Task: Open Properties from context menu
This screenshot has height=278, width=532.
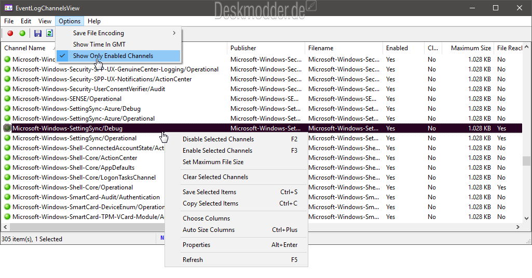Action: 237,245
